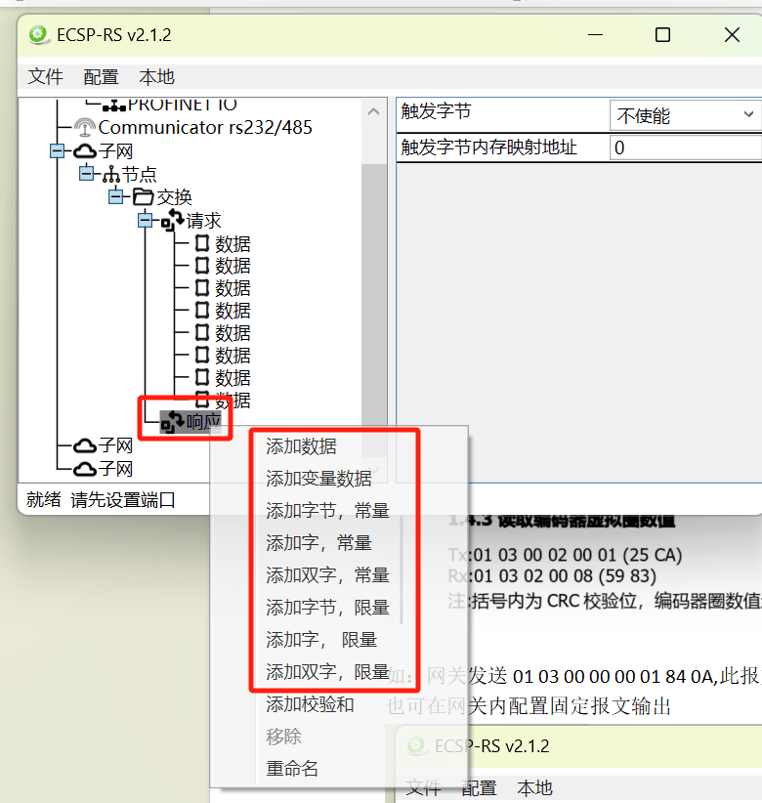Select the 节点 tree item label
This screenshot has width=762, height=803.
click(x=140, y=175)
